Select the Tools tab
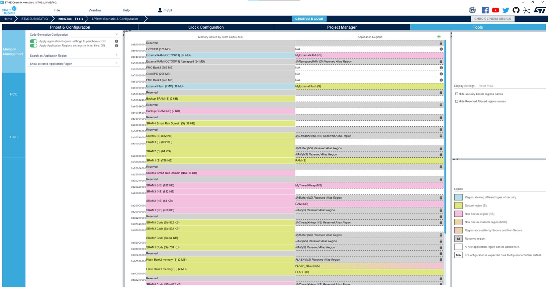 478,27
